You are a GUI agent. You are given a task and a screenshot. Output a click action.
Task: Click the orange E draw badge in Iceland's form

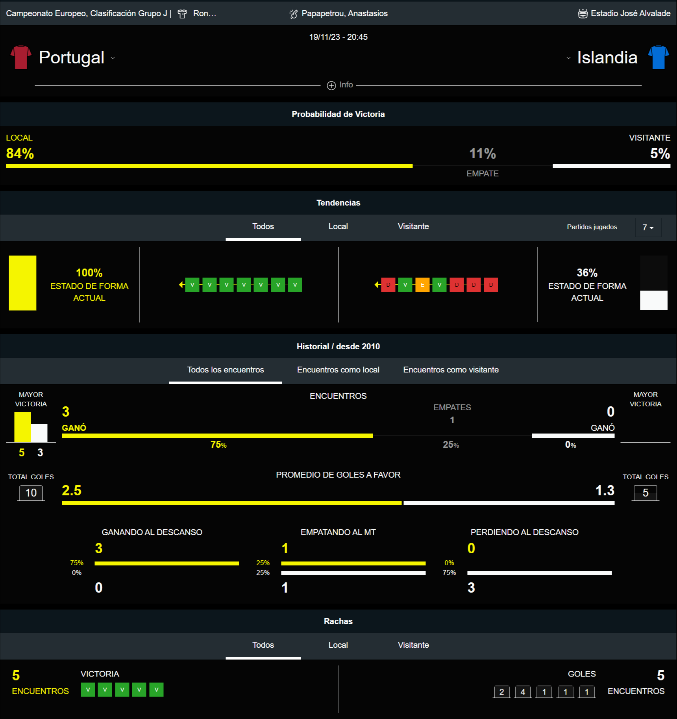coord(422,285)
